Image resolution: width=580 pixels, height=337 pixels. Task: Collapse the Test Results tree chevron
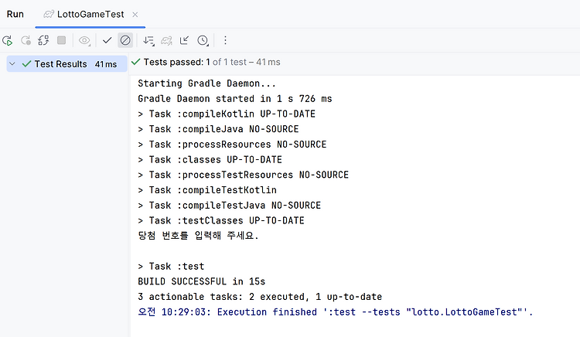point(12,64)
